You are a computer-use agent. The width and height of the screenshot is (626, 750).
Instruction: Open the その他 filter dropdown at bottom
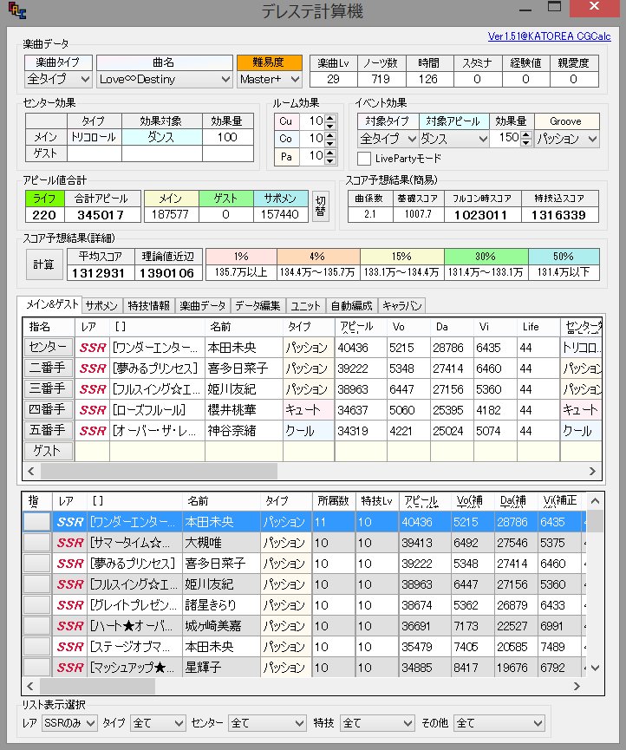click(x=499, y=723)
